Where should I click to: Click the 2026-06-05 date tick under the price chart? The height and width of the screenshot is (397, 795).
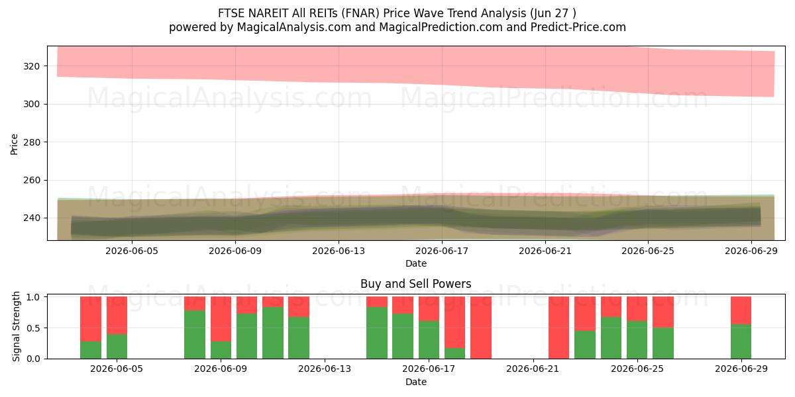pos(132,251)
